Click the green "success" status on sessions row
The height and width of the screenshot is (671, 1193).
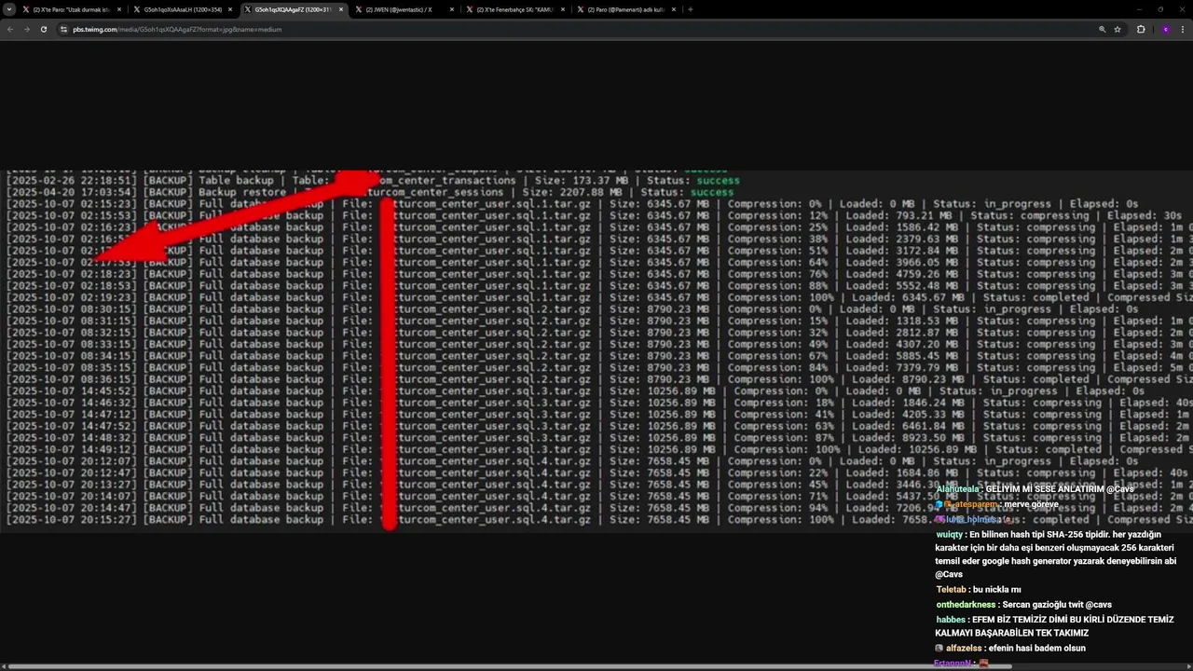point(712,192)
